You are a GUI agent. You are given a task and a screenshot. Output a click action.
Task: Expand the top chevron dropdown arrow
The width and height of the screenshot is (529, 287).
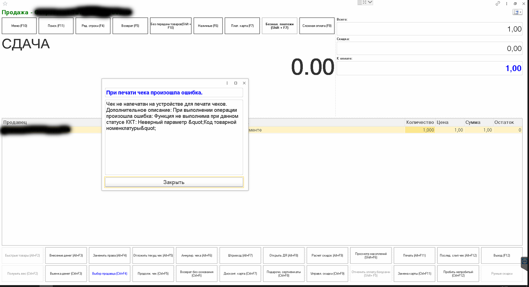[x=370, y=2]
